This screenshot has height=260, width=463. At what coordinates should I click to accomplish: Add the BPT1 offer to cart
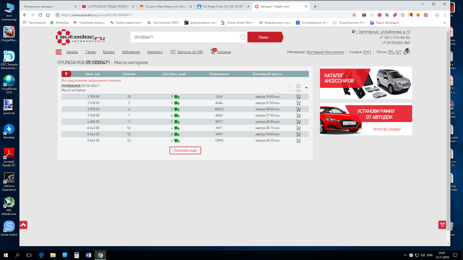click(298, 122)
